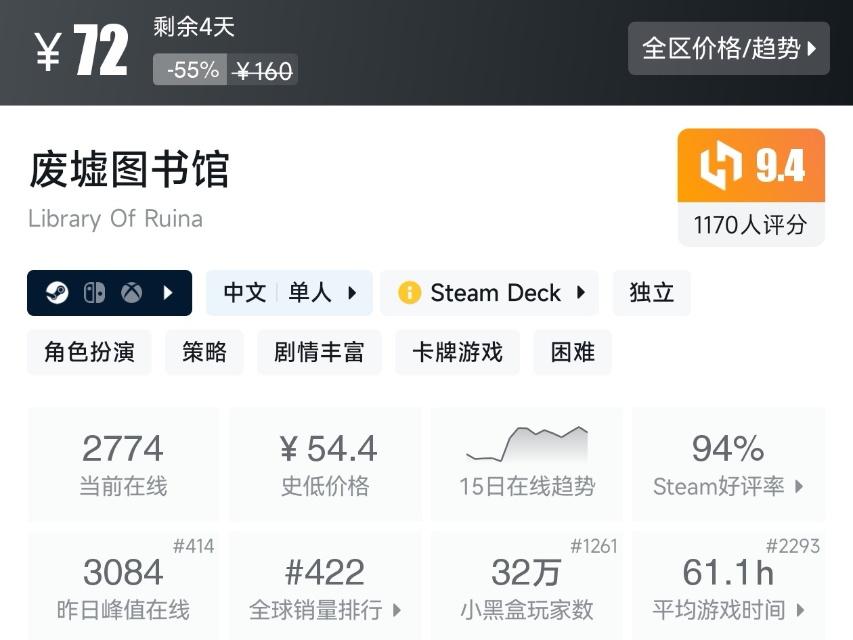The width and height of the screenshot is (853, 640).
Task: Expand the Steam Deck details arrow
Action: pyautogui.click(x=582, y=292)
